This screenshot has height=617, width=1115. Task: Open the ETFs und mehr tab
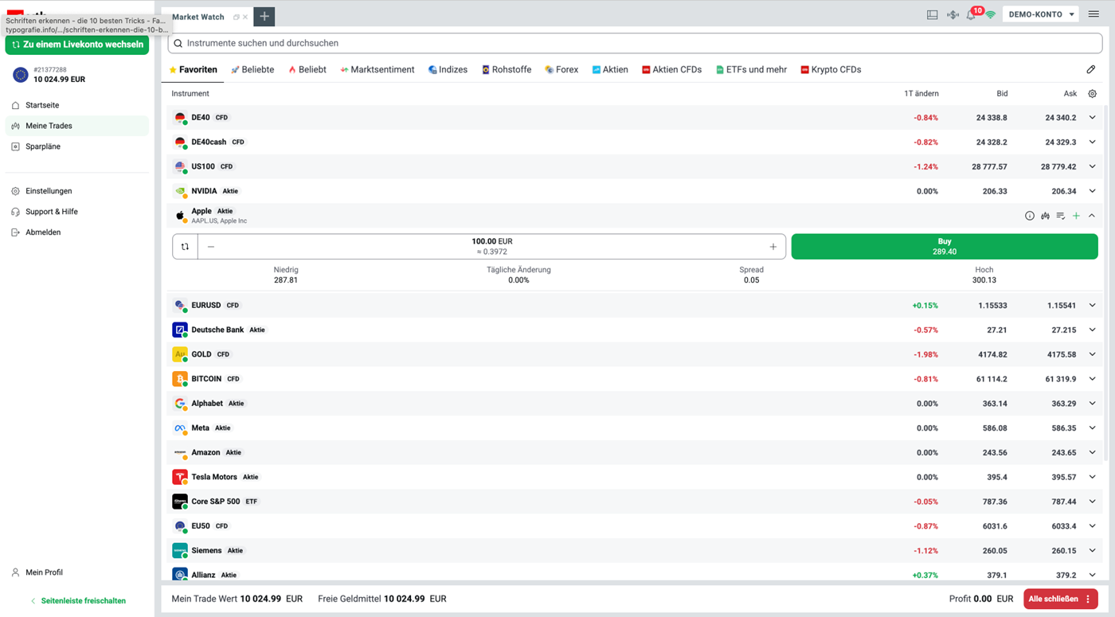(x=751, y=70)
